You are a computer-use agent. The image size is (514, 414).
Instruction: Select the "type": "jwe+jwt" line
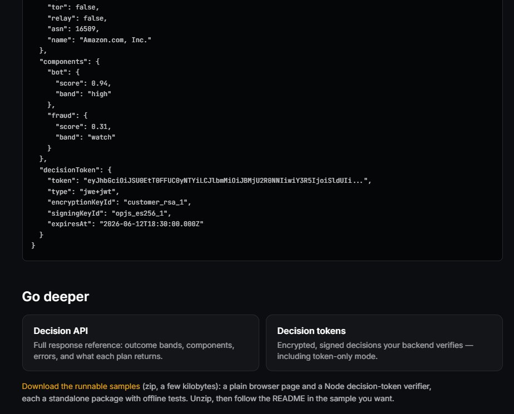(83, 192)
